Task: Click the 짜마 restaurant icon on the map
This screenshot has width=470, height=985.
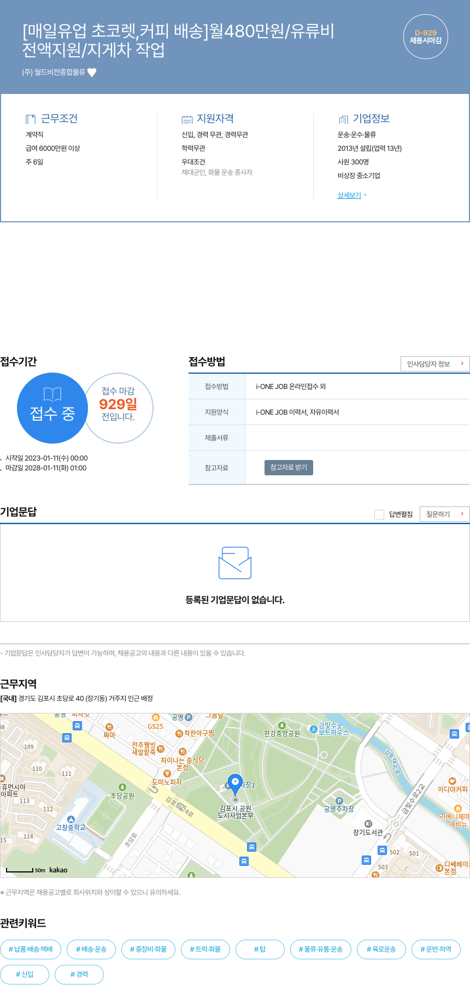Action: [109, 727]
